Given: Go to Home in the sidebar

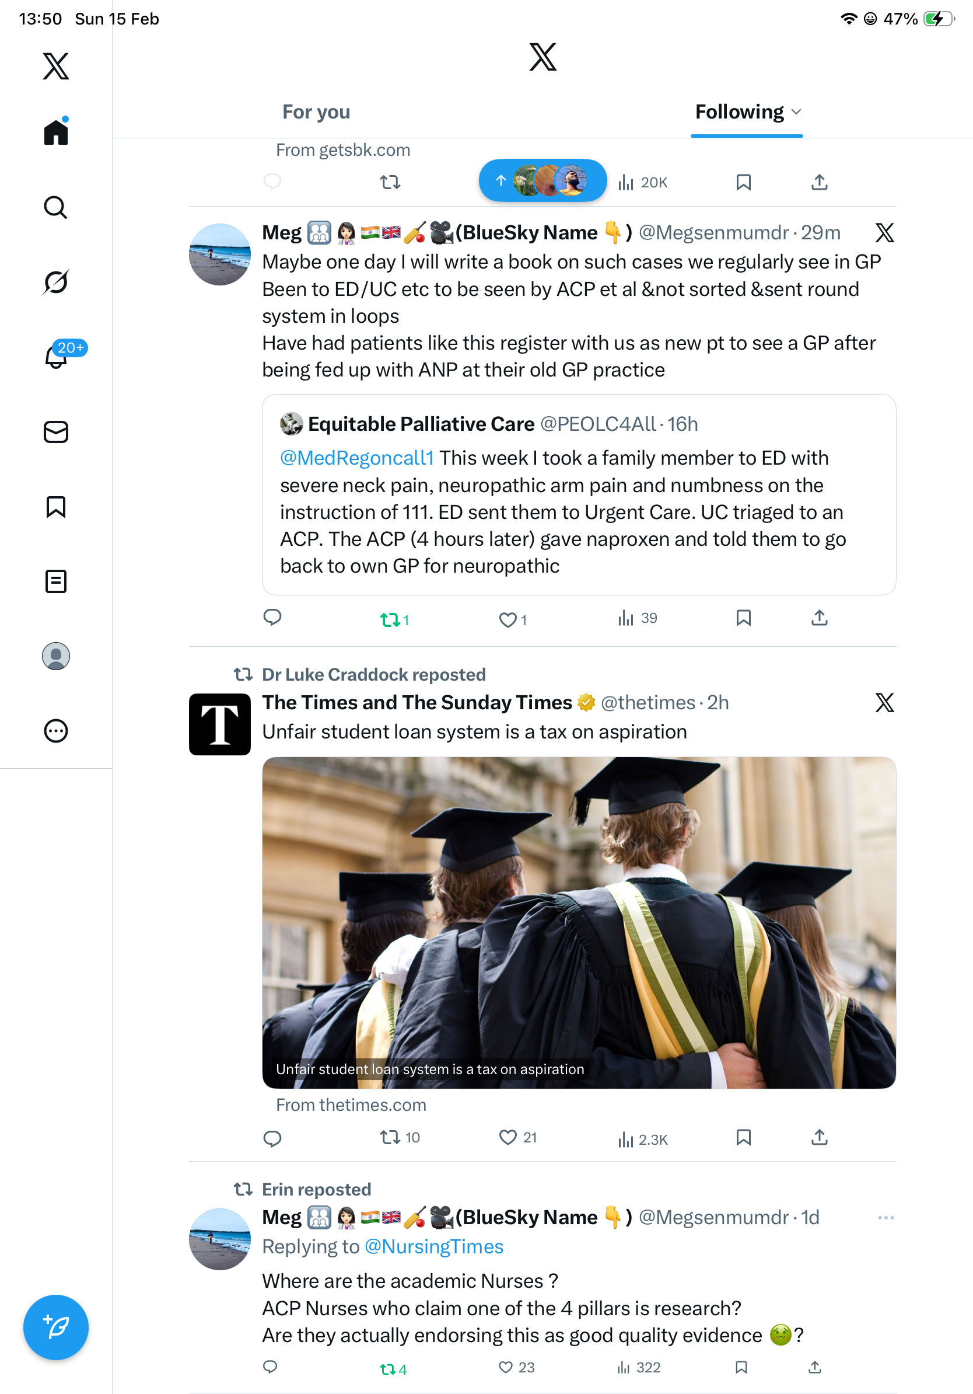Looking at the screenshot, I should (55, 132).
